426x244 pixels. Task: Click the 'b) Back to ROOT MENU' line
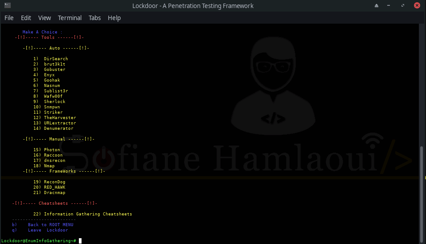(43, 225)
